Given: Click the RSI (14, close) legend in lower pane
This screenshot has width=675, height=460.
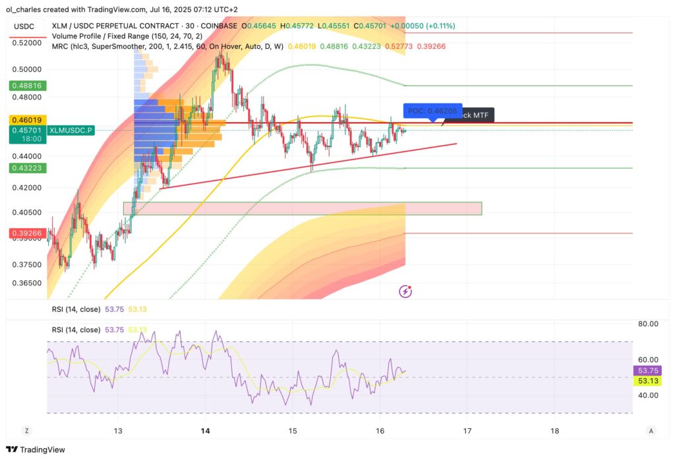Looking at the screenshot, I should coord(77,329).
